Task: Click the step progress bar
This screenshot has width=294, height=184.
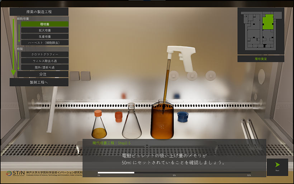Action: 174,173
